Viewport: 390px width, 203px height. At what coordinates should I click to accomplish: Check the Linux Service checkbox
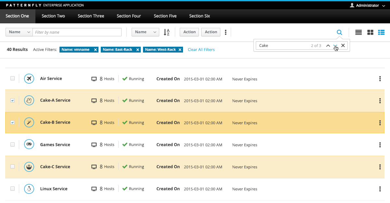coord(12,188)
